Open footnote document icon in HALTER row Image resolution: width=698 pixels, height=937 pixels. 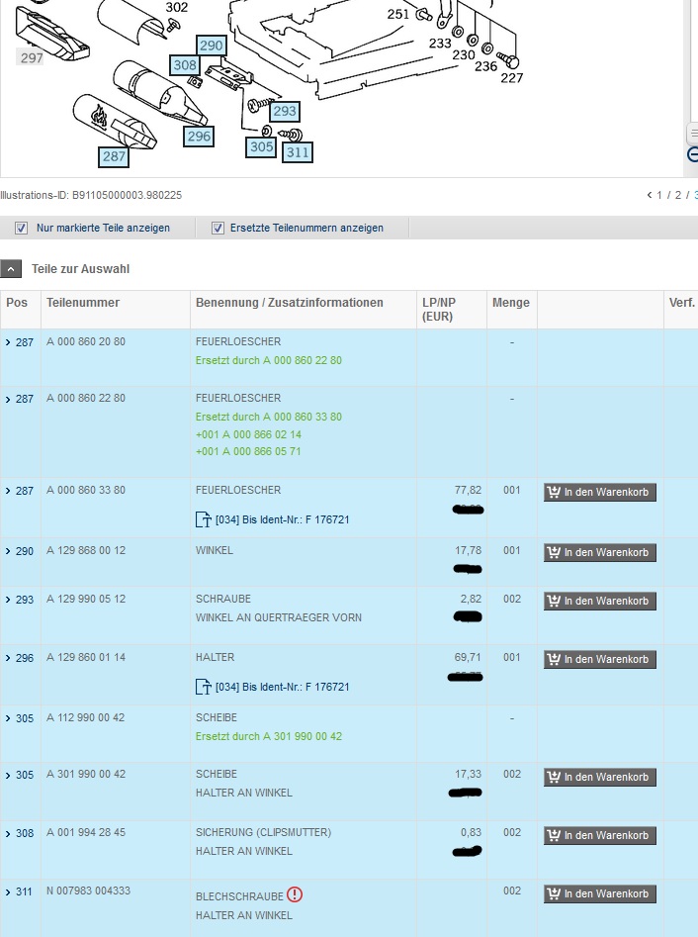[205, 687]
